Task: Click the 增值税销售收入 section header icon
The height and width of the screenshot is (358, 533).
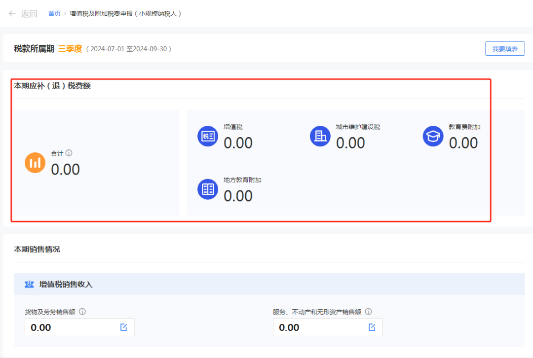Action: coord(29,285)
